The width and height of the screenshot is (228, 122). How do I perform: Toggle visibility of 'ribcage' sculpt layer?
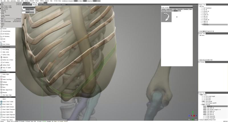202,101
